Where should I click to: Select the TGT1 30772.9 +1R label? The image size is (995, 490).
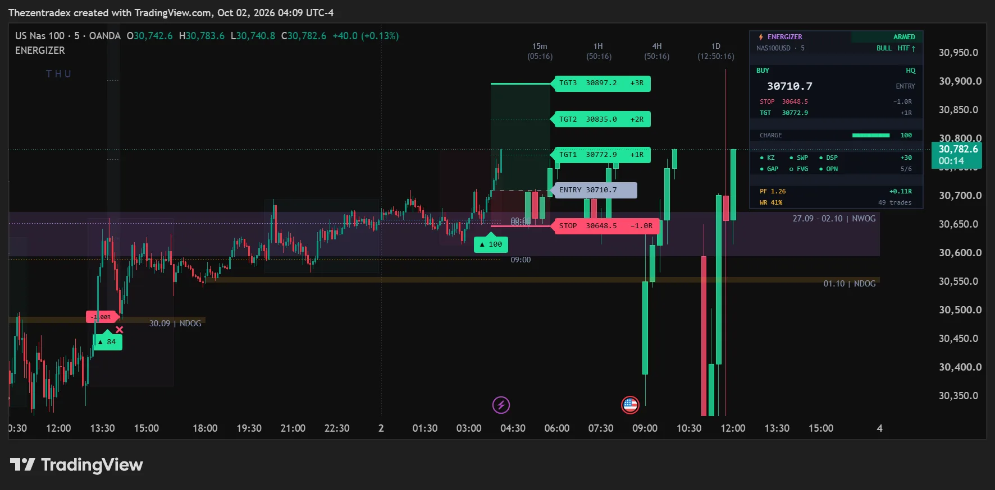601,155
